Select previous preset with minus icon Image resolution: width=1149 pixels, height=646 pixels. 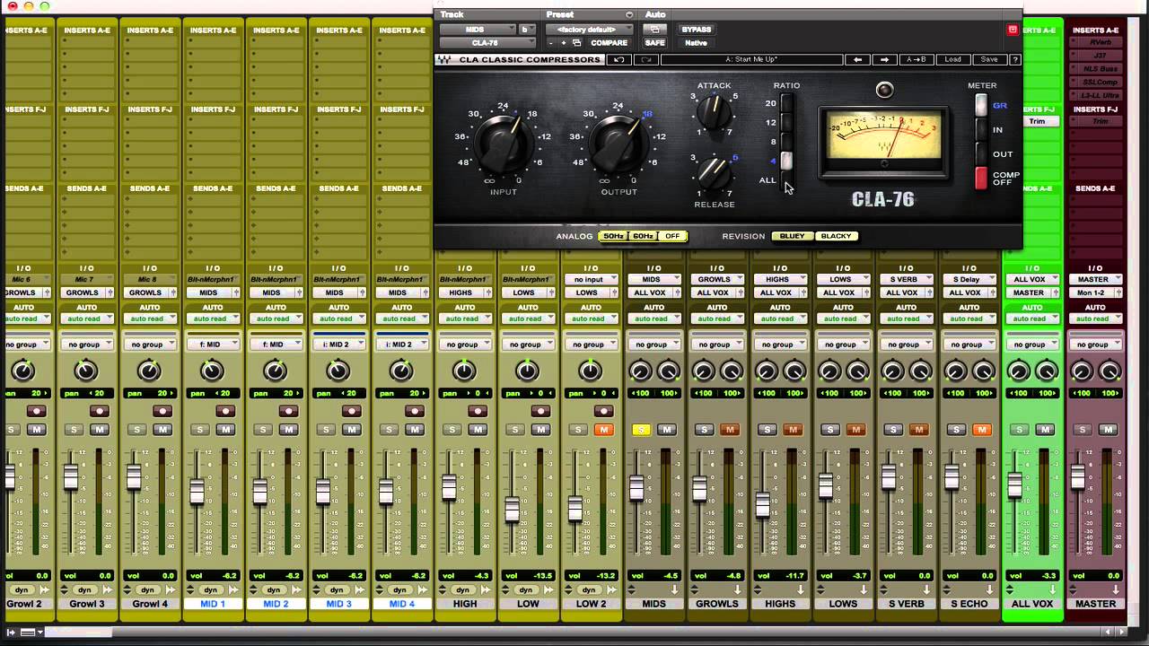click(552, 43)
